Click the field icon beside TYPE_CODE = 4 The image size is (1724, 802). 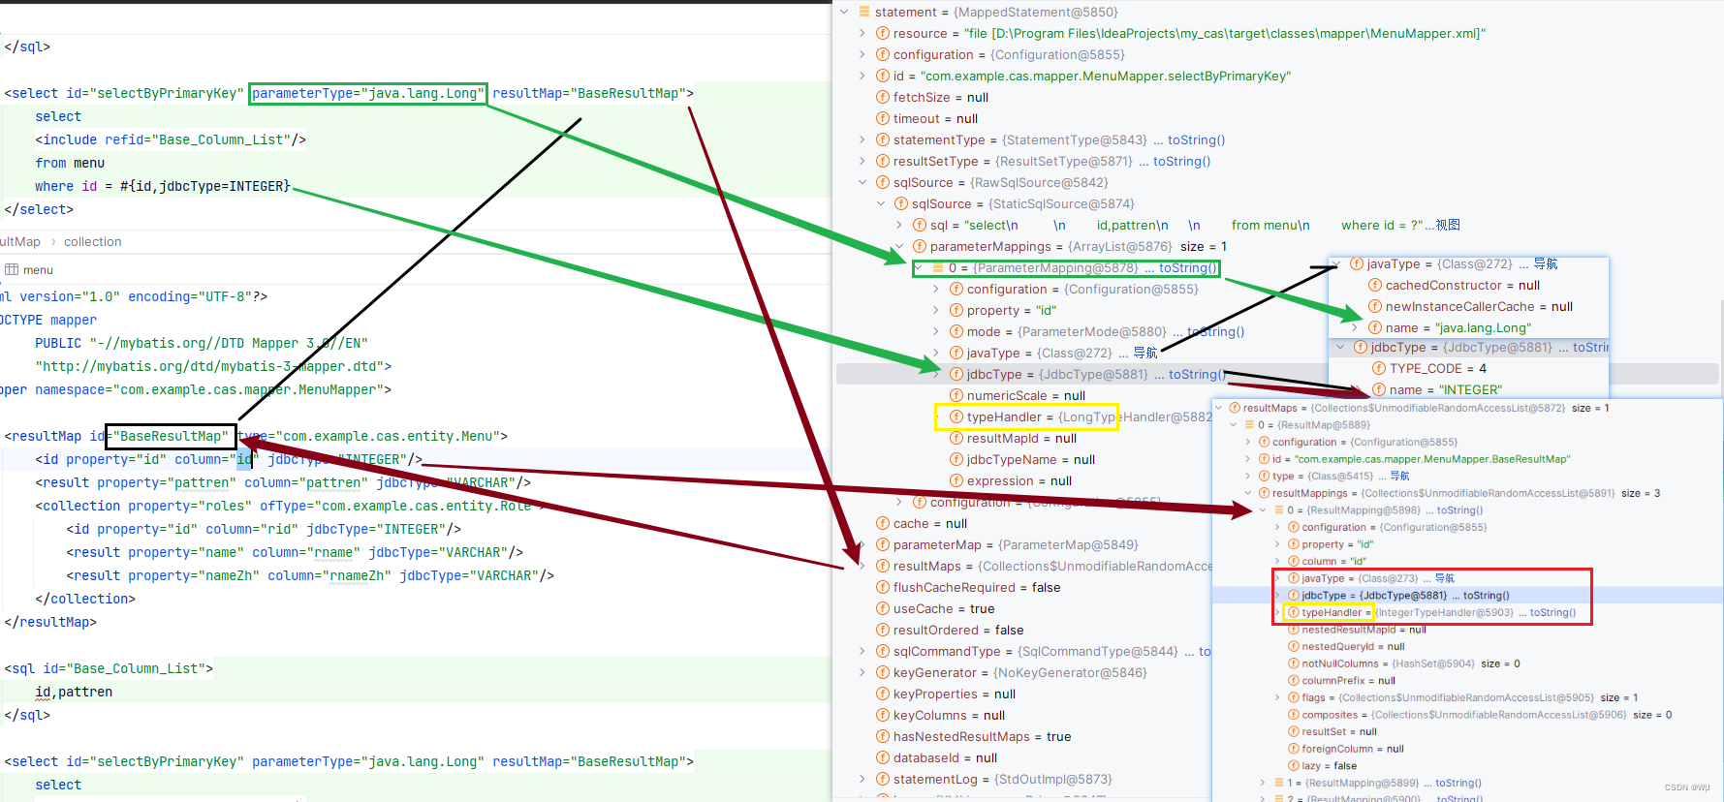pos(1379,368)
